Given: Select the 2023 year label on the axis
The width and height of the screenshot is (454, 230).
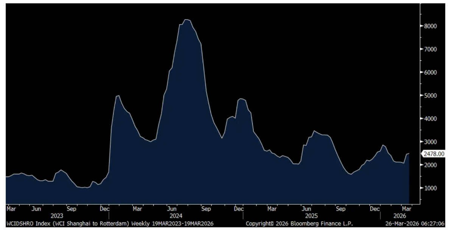Looking at the screenshot, I should click(x=57, y=216).
